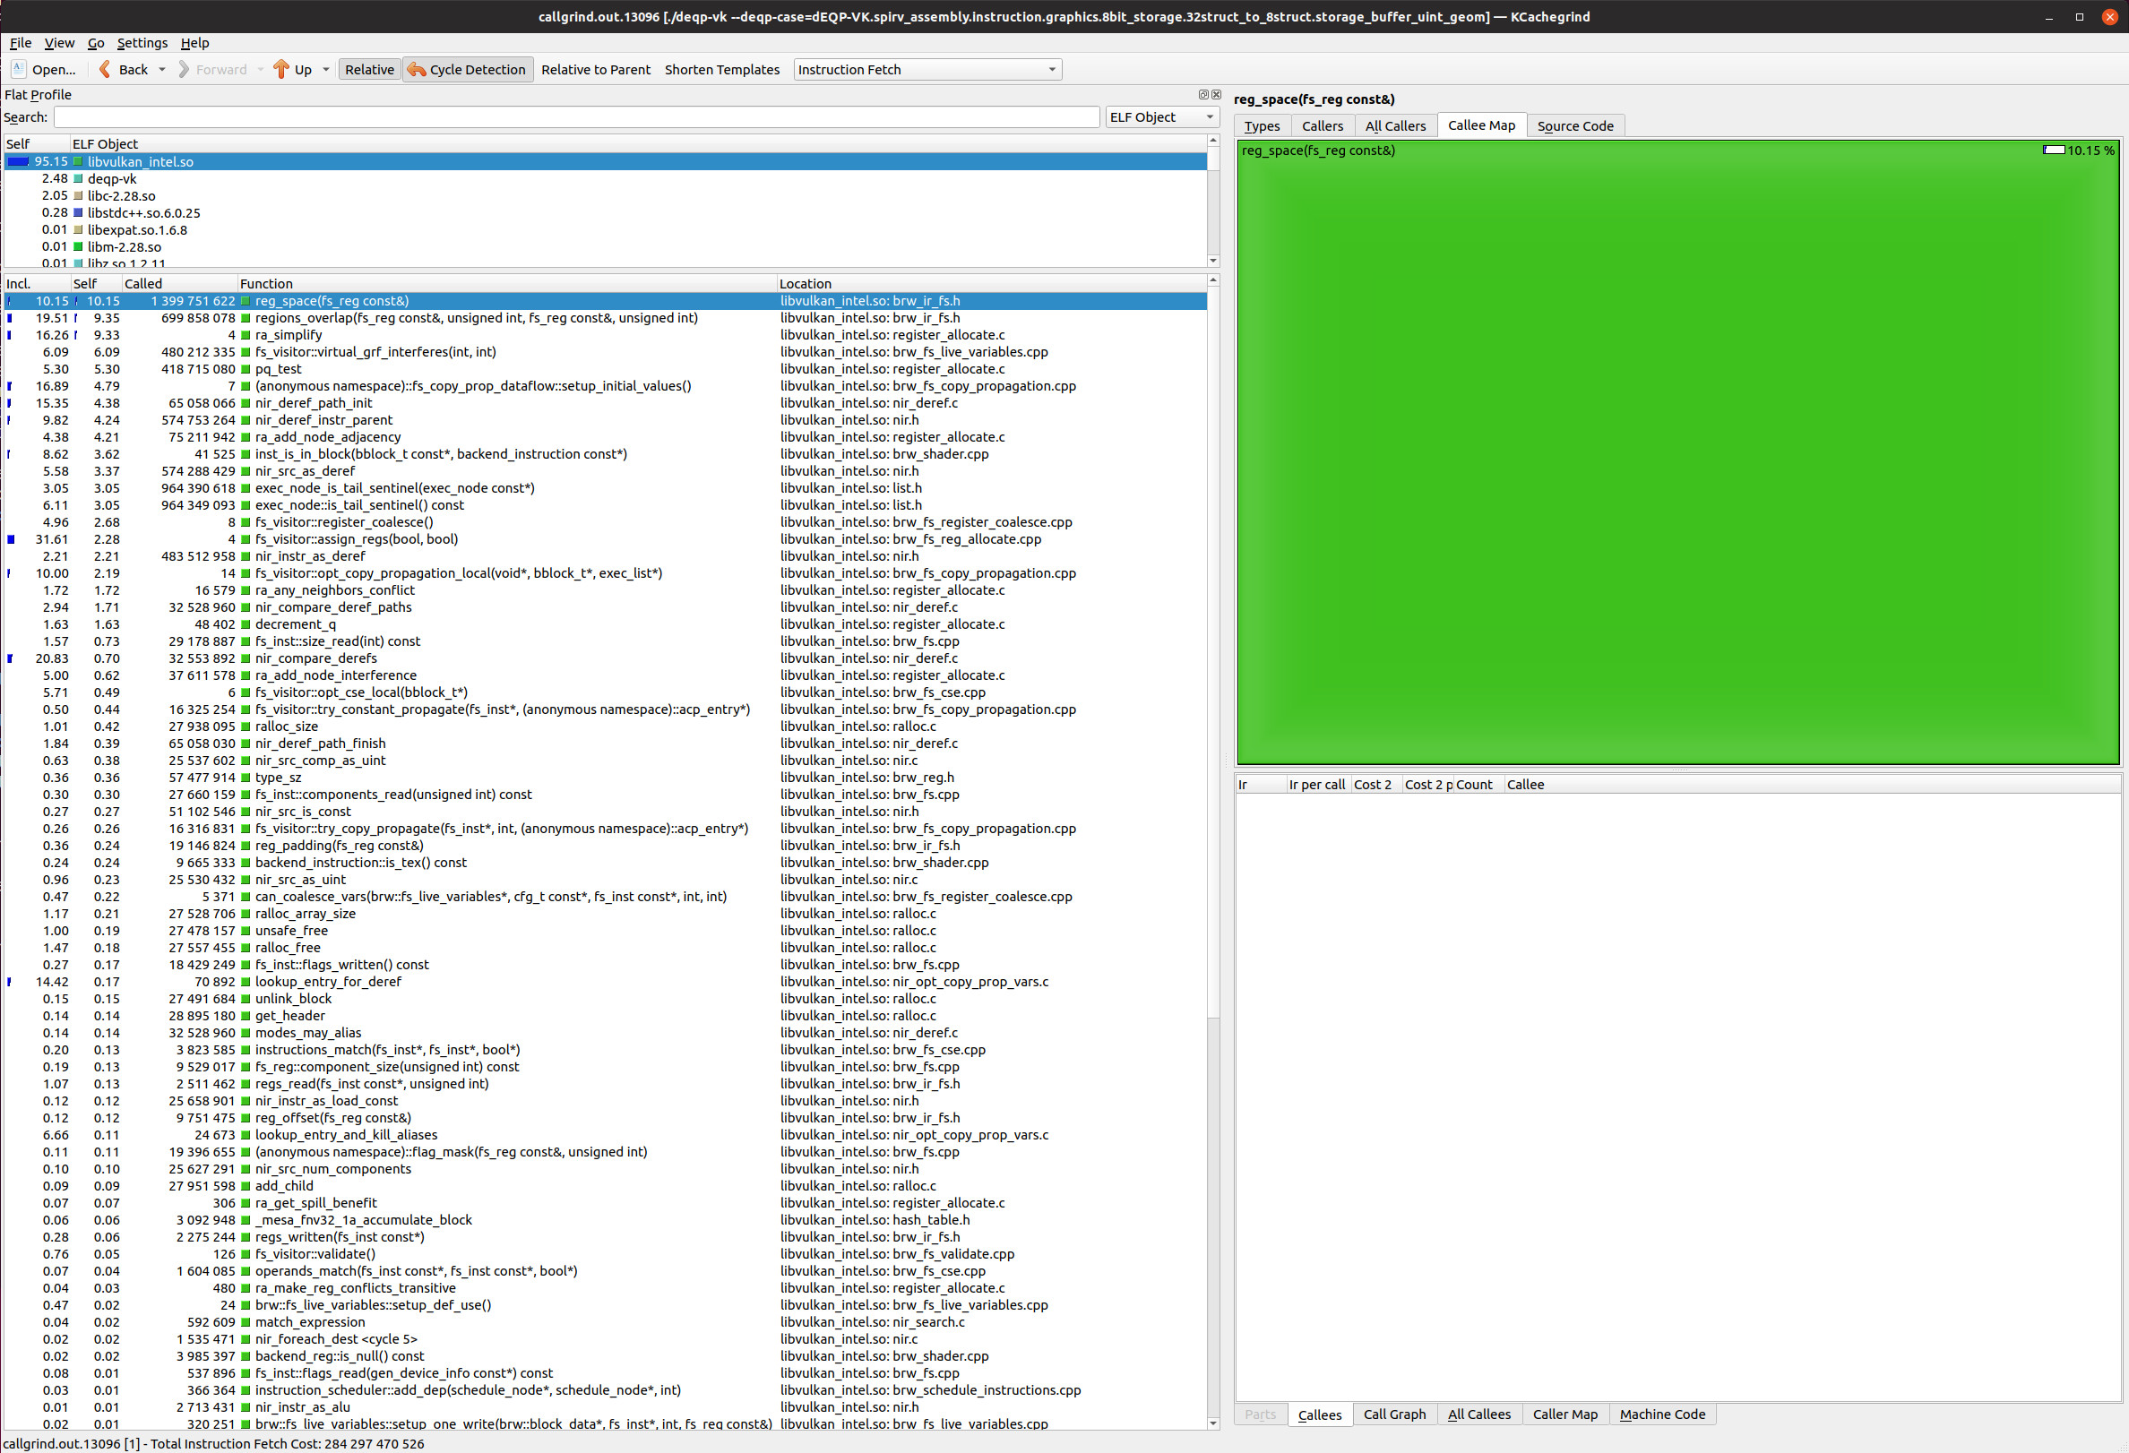Click the libvulkan_intel.so green square icon

(x=78, y=162)
